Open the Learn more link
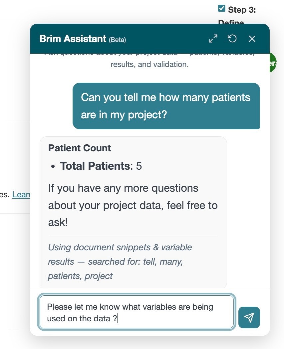 (x=21, y=195)
